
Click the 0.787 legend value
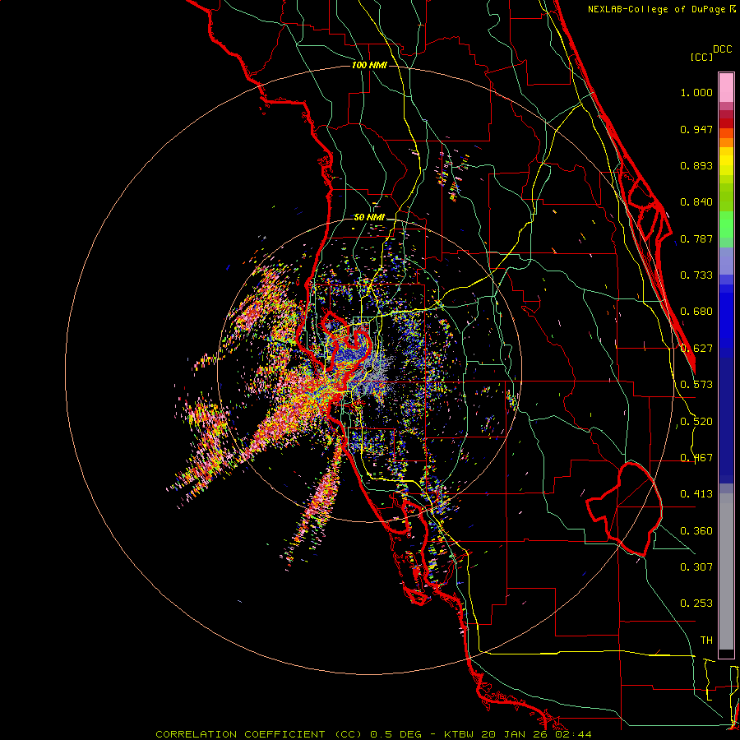696,238
